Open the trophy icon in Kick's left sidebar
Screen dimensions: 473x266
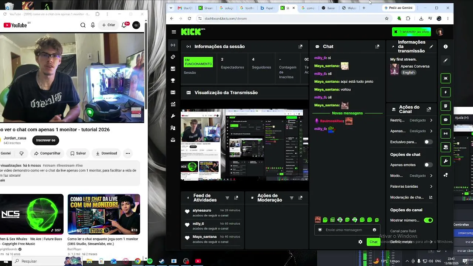(173, 81)
